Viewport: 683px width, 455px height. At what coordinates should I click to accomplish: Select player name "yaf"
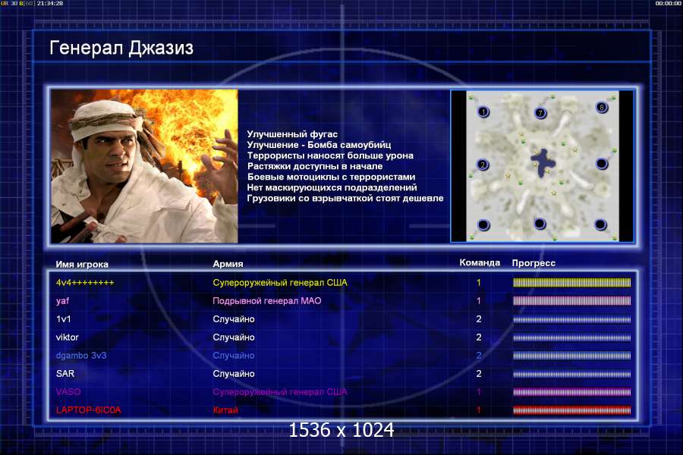tap(62, 301)
